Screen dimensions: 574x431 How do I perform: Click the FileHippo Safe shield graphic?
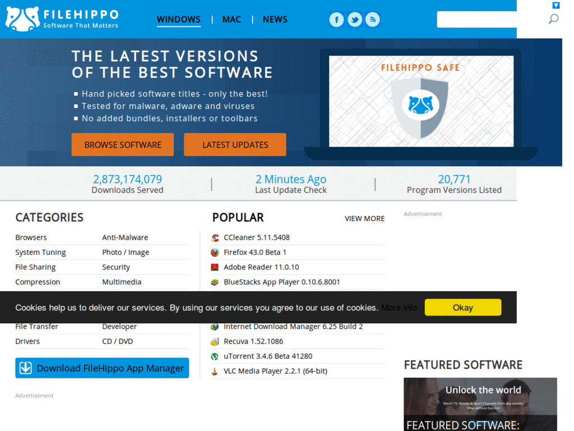coord(420,108)
